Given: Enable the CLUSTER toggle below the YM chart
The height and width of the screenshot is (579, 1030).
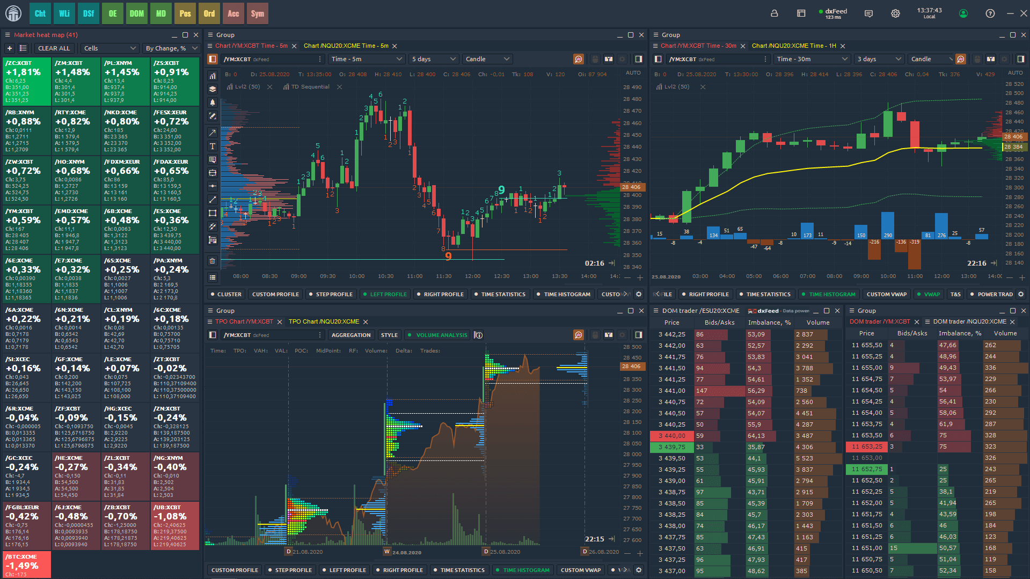Looking at the screenshot, I should pyautogui.click(x=226, y=294).
